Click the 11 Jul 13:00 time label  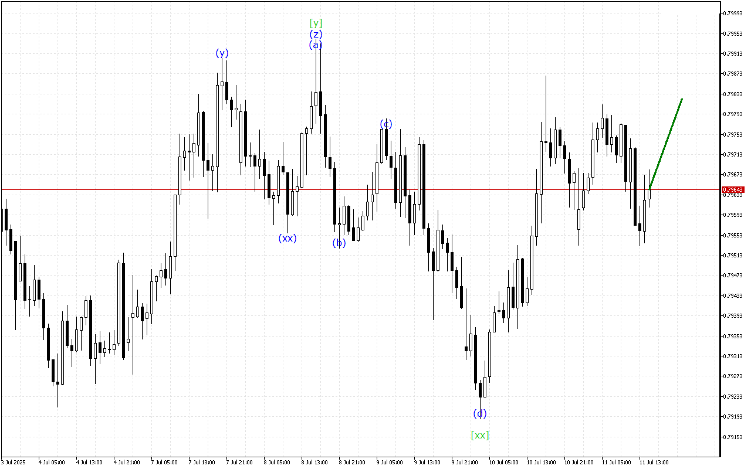point(653,462)
